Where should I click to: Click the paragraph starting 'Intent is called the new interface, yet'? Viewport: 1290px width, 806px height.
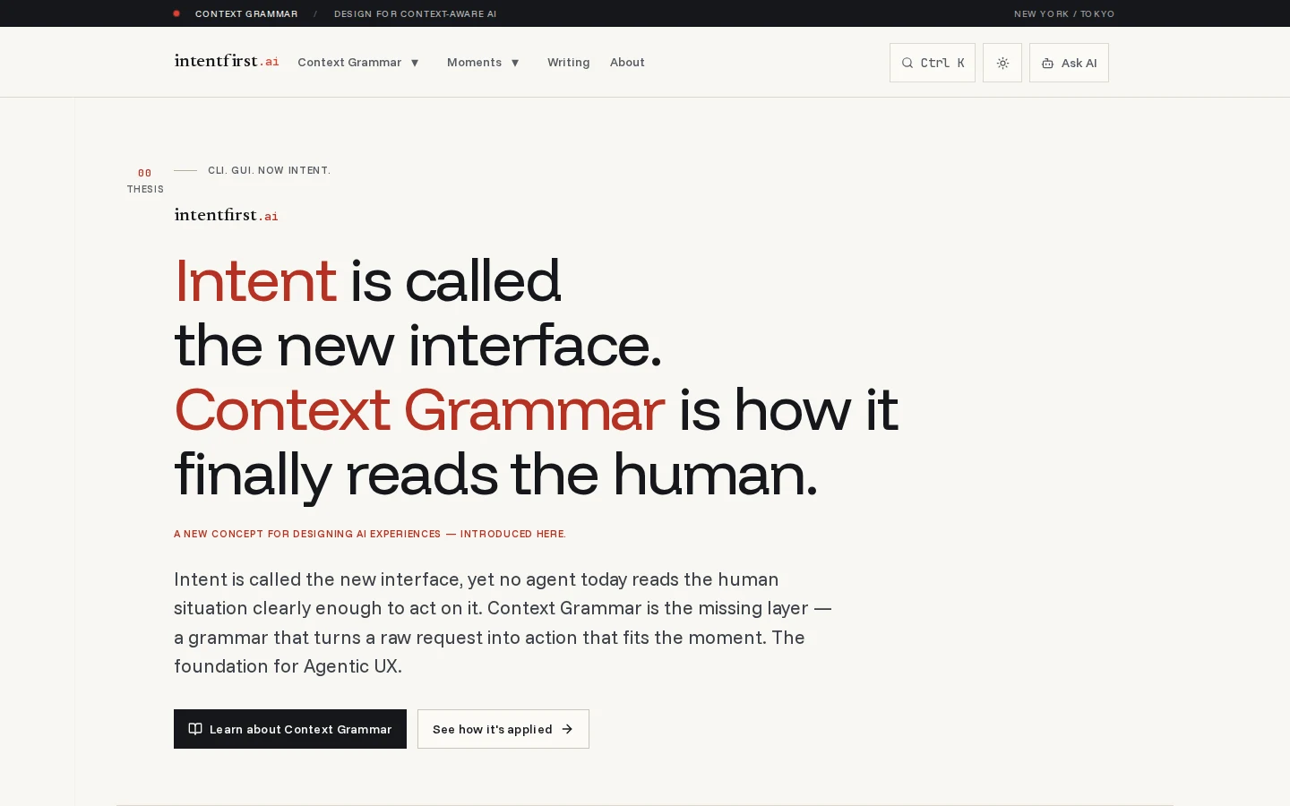[503, 622]
